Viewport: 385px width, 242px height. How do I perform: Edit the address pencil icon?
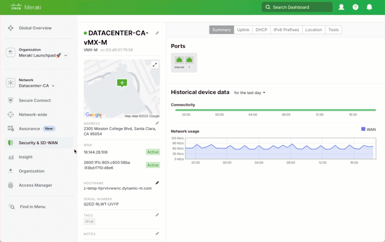pyautogui.click(x=157, y=123)
